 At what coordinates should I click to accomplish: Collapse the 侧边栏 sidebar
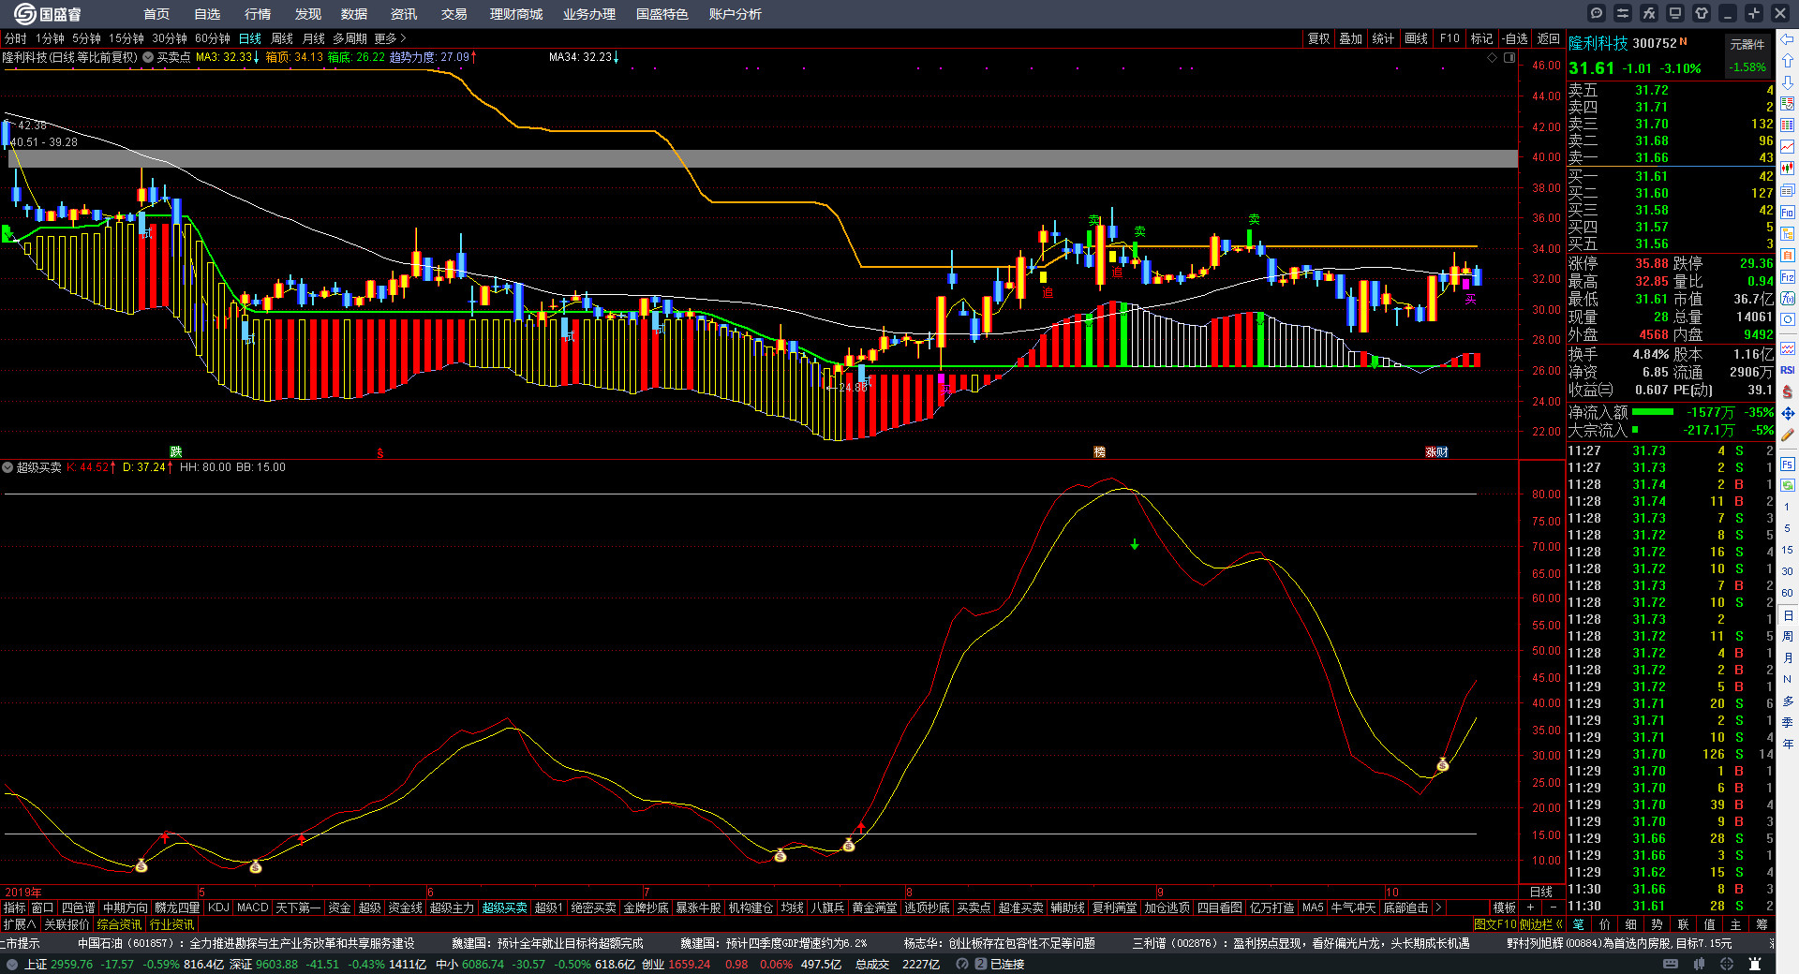pos(1541,924)
